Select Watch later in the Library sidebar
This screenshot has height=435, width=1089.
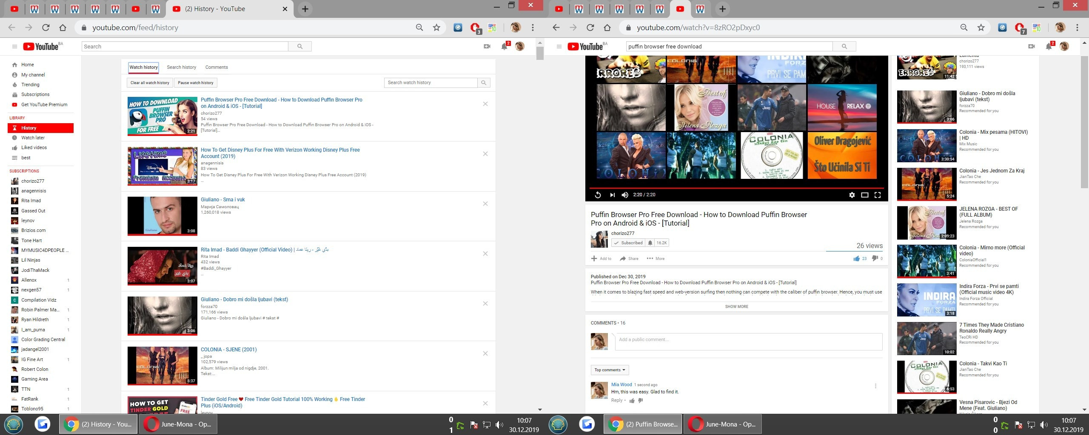click(33, 138)
